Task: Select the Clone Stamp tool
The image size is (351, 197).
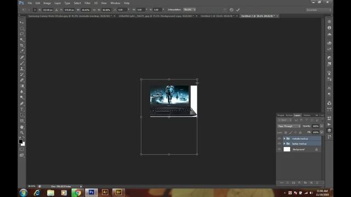Action: click(x=22, y=69)
